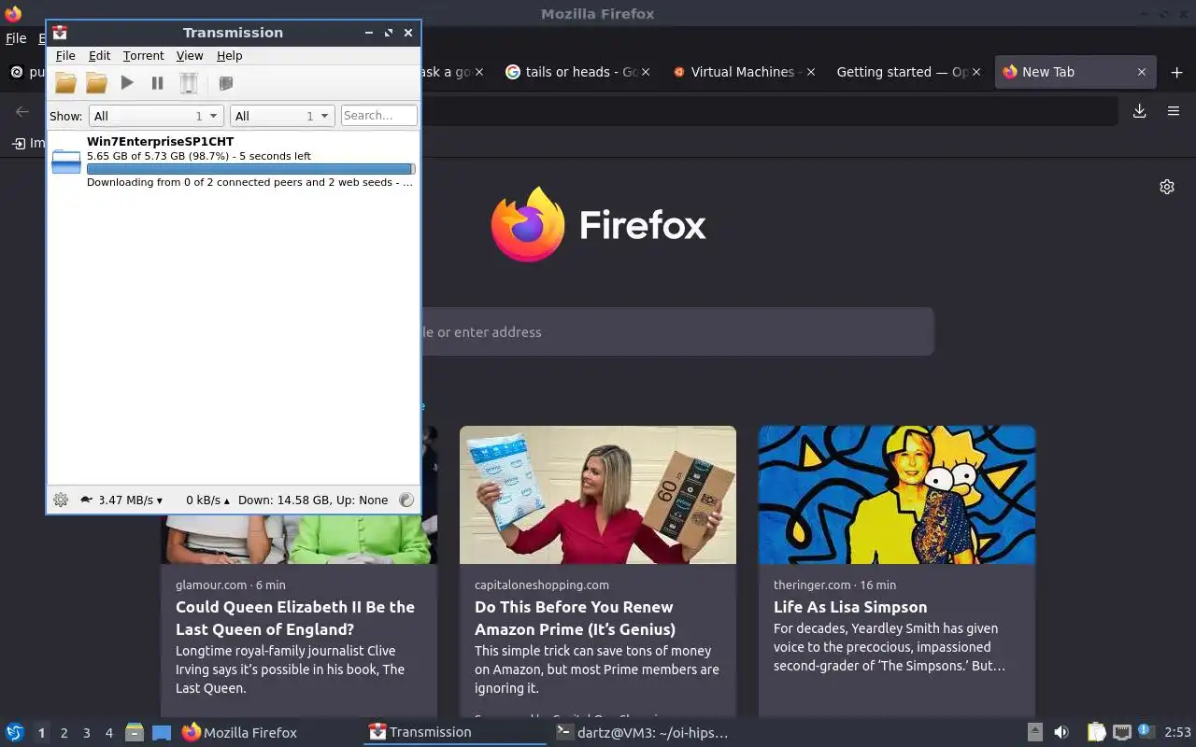The height and width of the screenshot is (747, 1196).
Task: Click the removable media eject tray icon
Action: pyautogui.click(x=1035, y=732)
